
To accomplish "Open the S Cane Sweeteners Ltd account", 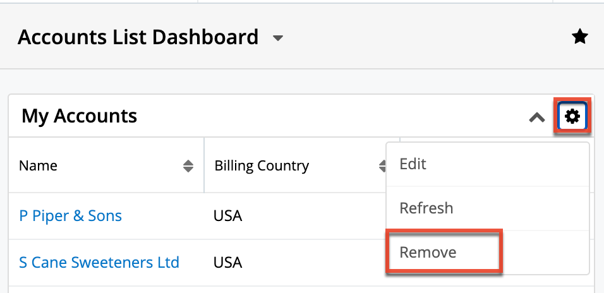I will 99,261.
